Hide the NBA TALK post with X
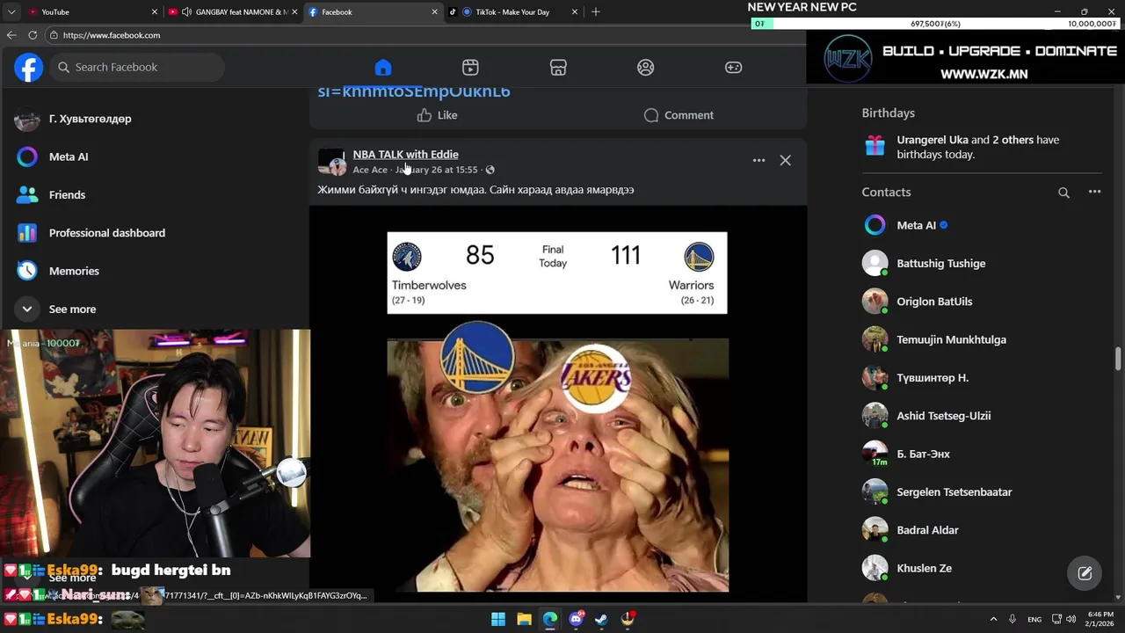This screenshot has width=1125, height=633. click(x=785, y=160)
